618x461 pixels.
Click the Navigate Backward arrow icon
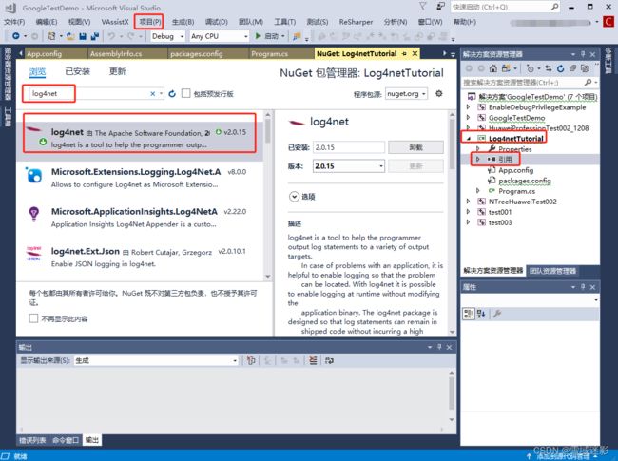(16, 36)
